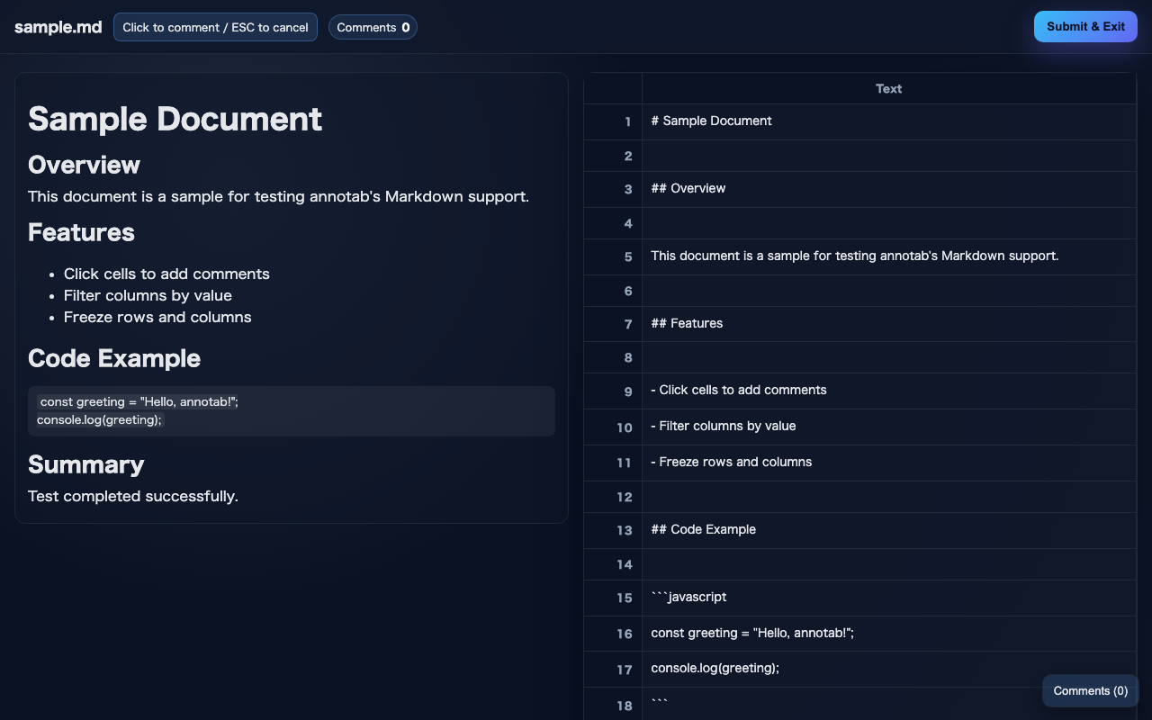The width and height of the screenshot is (1152, 720).
Task: Select the '## Features' table cell
Action: [888, 324]
